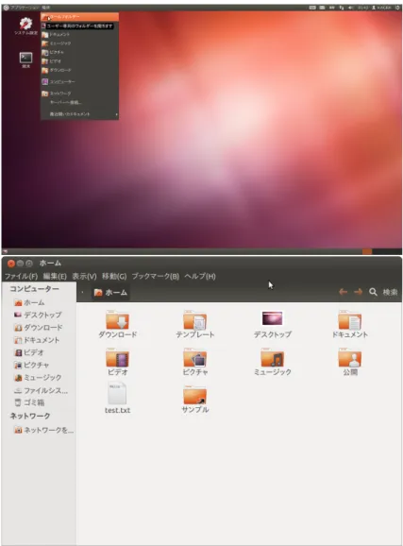Click the user name indicator in top panel
Image resolution: width=403 pixels, height=546 pixels.
coord(381,8)
